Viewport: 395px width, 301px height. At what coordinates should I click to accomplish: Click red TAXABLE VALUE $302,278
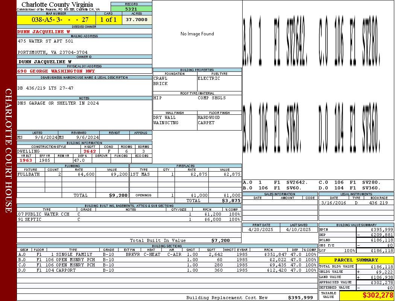click(x=377, y=295)
